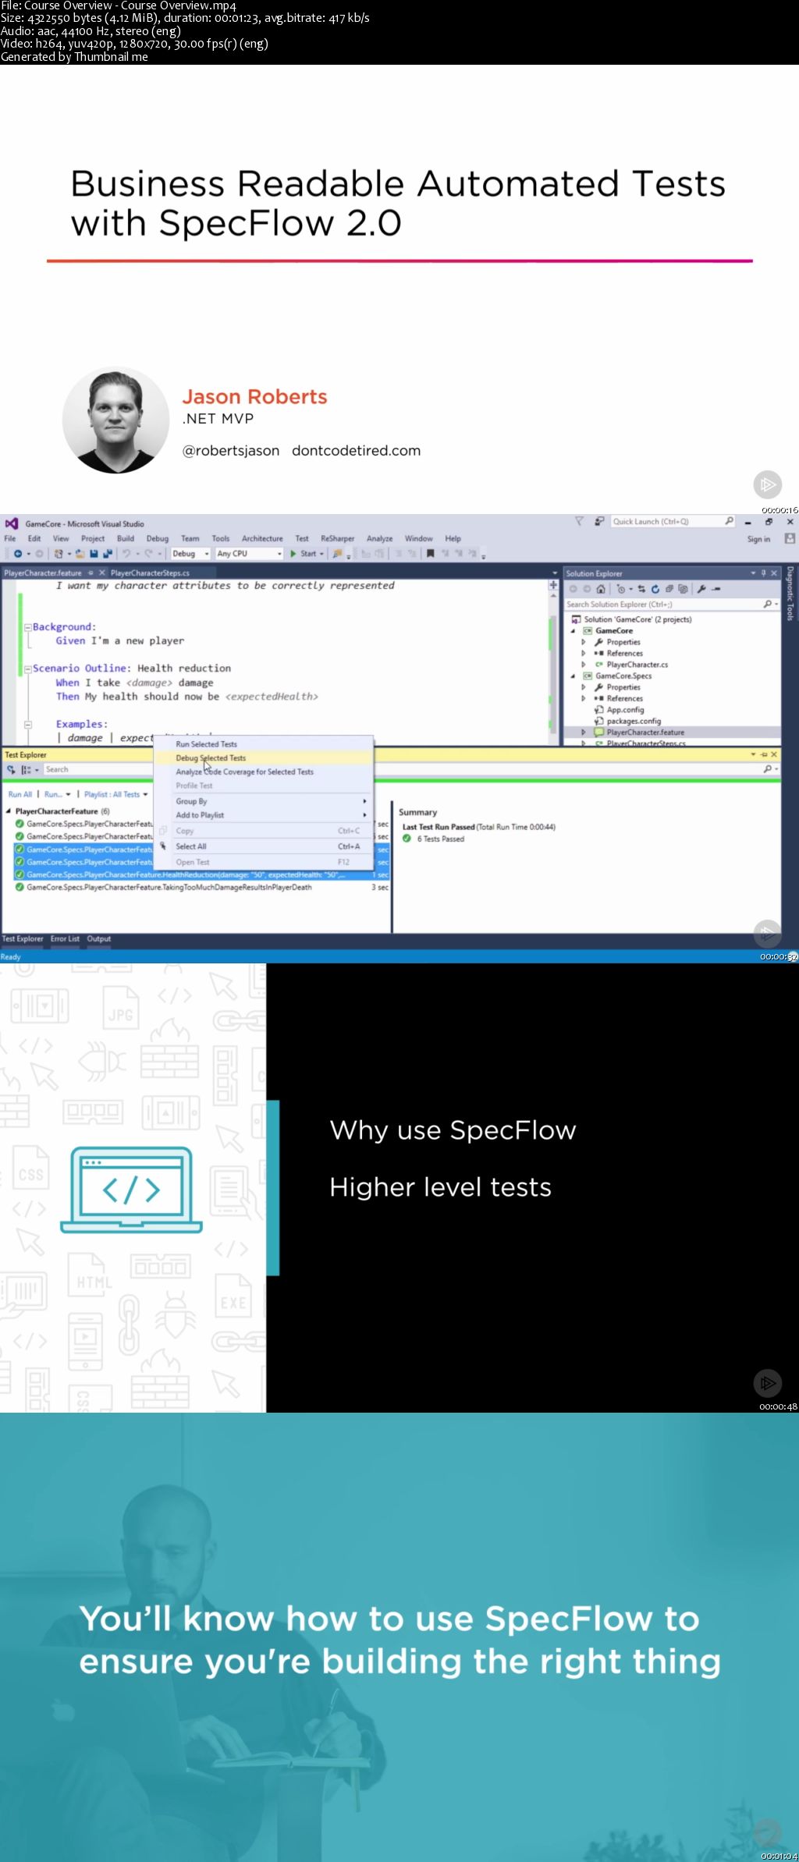The image size is (799, 1862).
Task: Collapse the GameCore project node
Action: pos(573,631)
